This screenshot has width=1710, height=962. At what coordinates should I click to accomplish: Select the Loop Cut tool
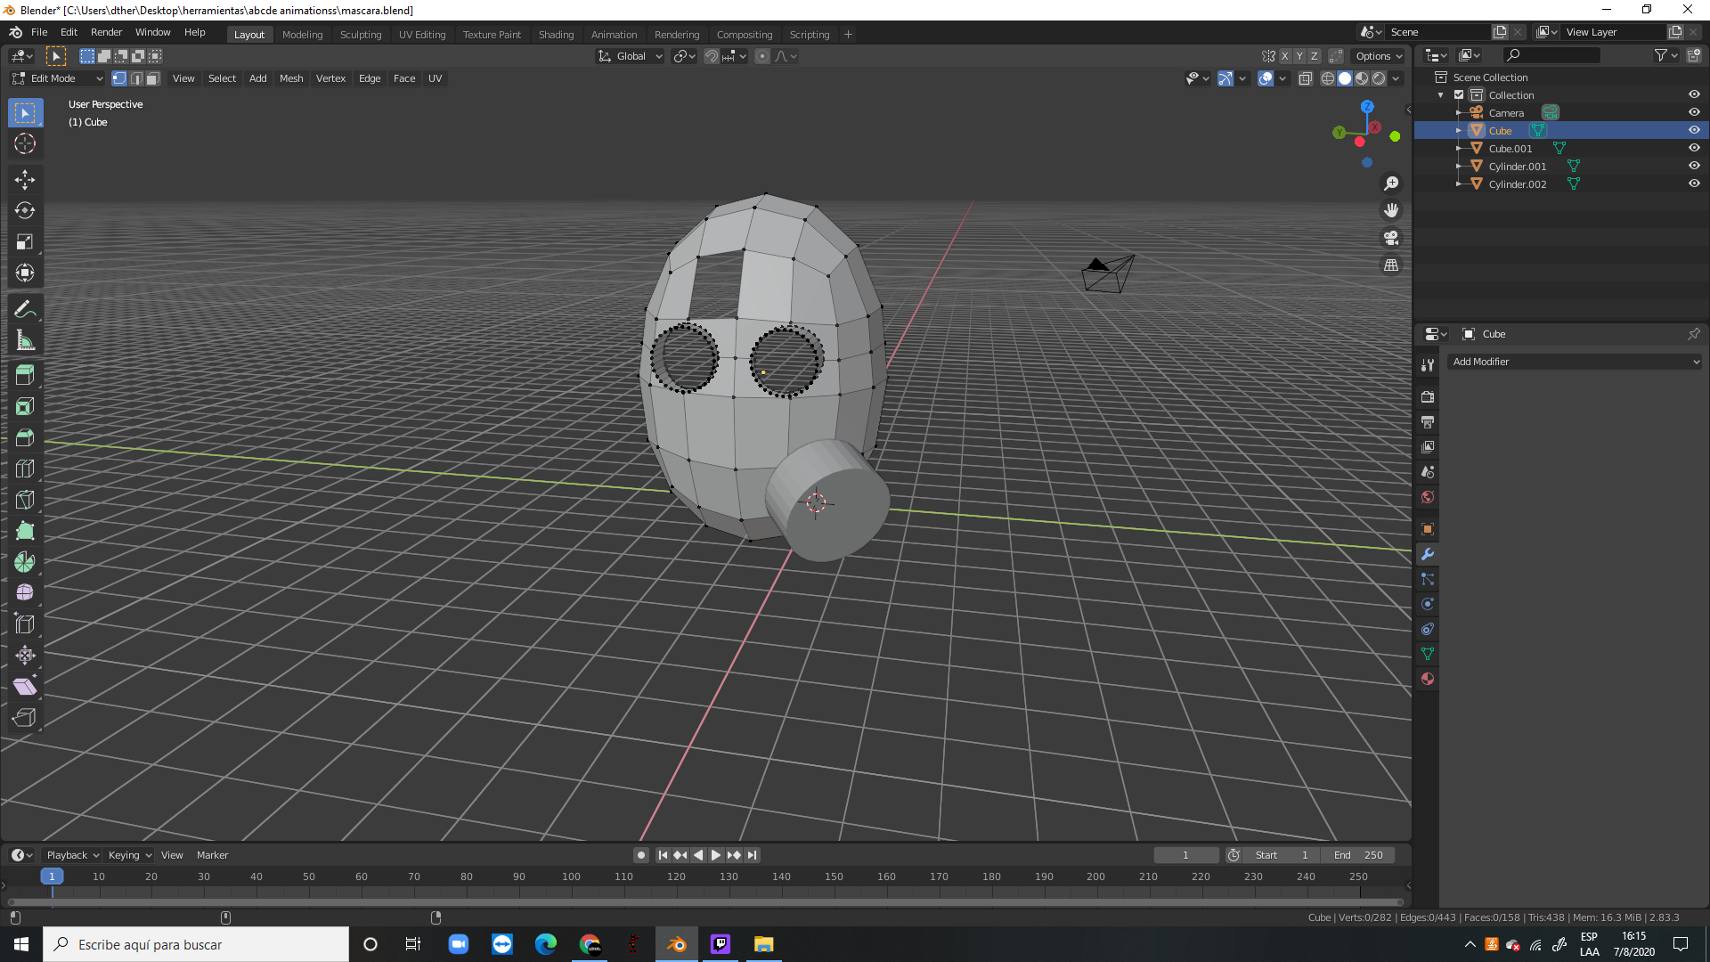point(25,469)
